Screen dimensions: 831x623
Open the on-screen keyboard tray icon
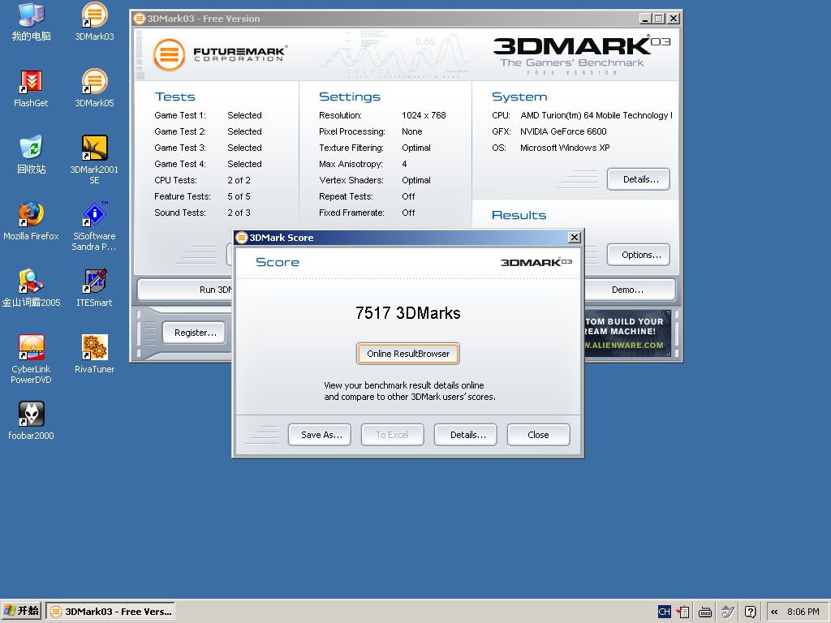[x=705, y=612]
